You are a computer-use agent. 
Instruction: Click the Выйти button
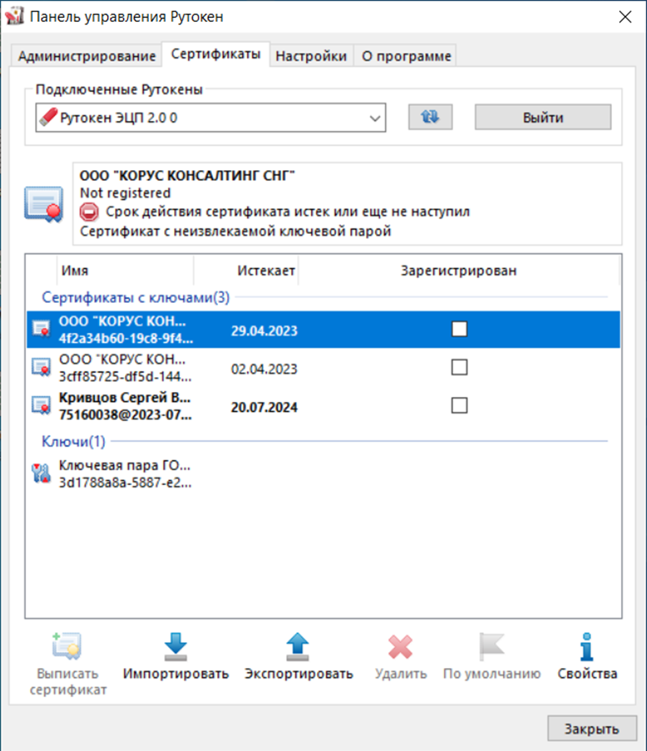pos(543,118)
